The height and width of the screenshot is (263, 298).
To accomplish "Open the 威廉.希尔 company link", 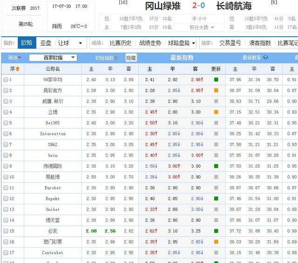I will coord(53,101).
